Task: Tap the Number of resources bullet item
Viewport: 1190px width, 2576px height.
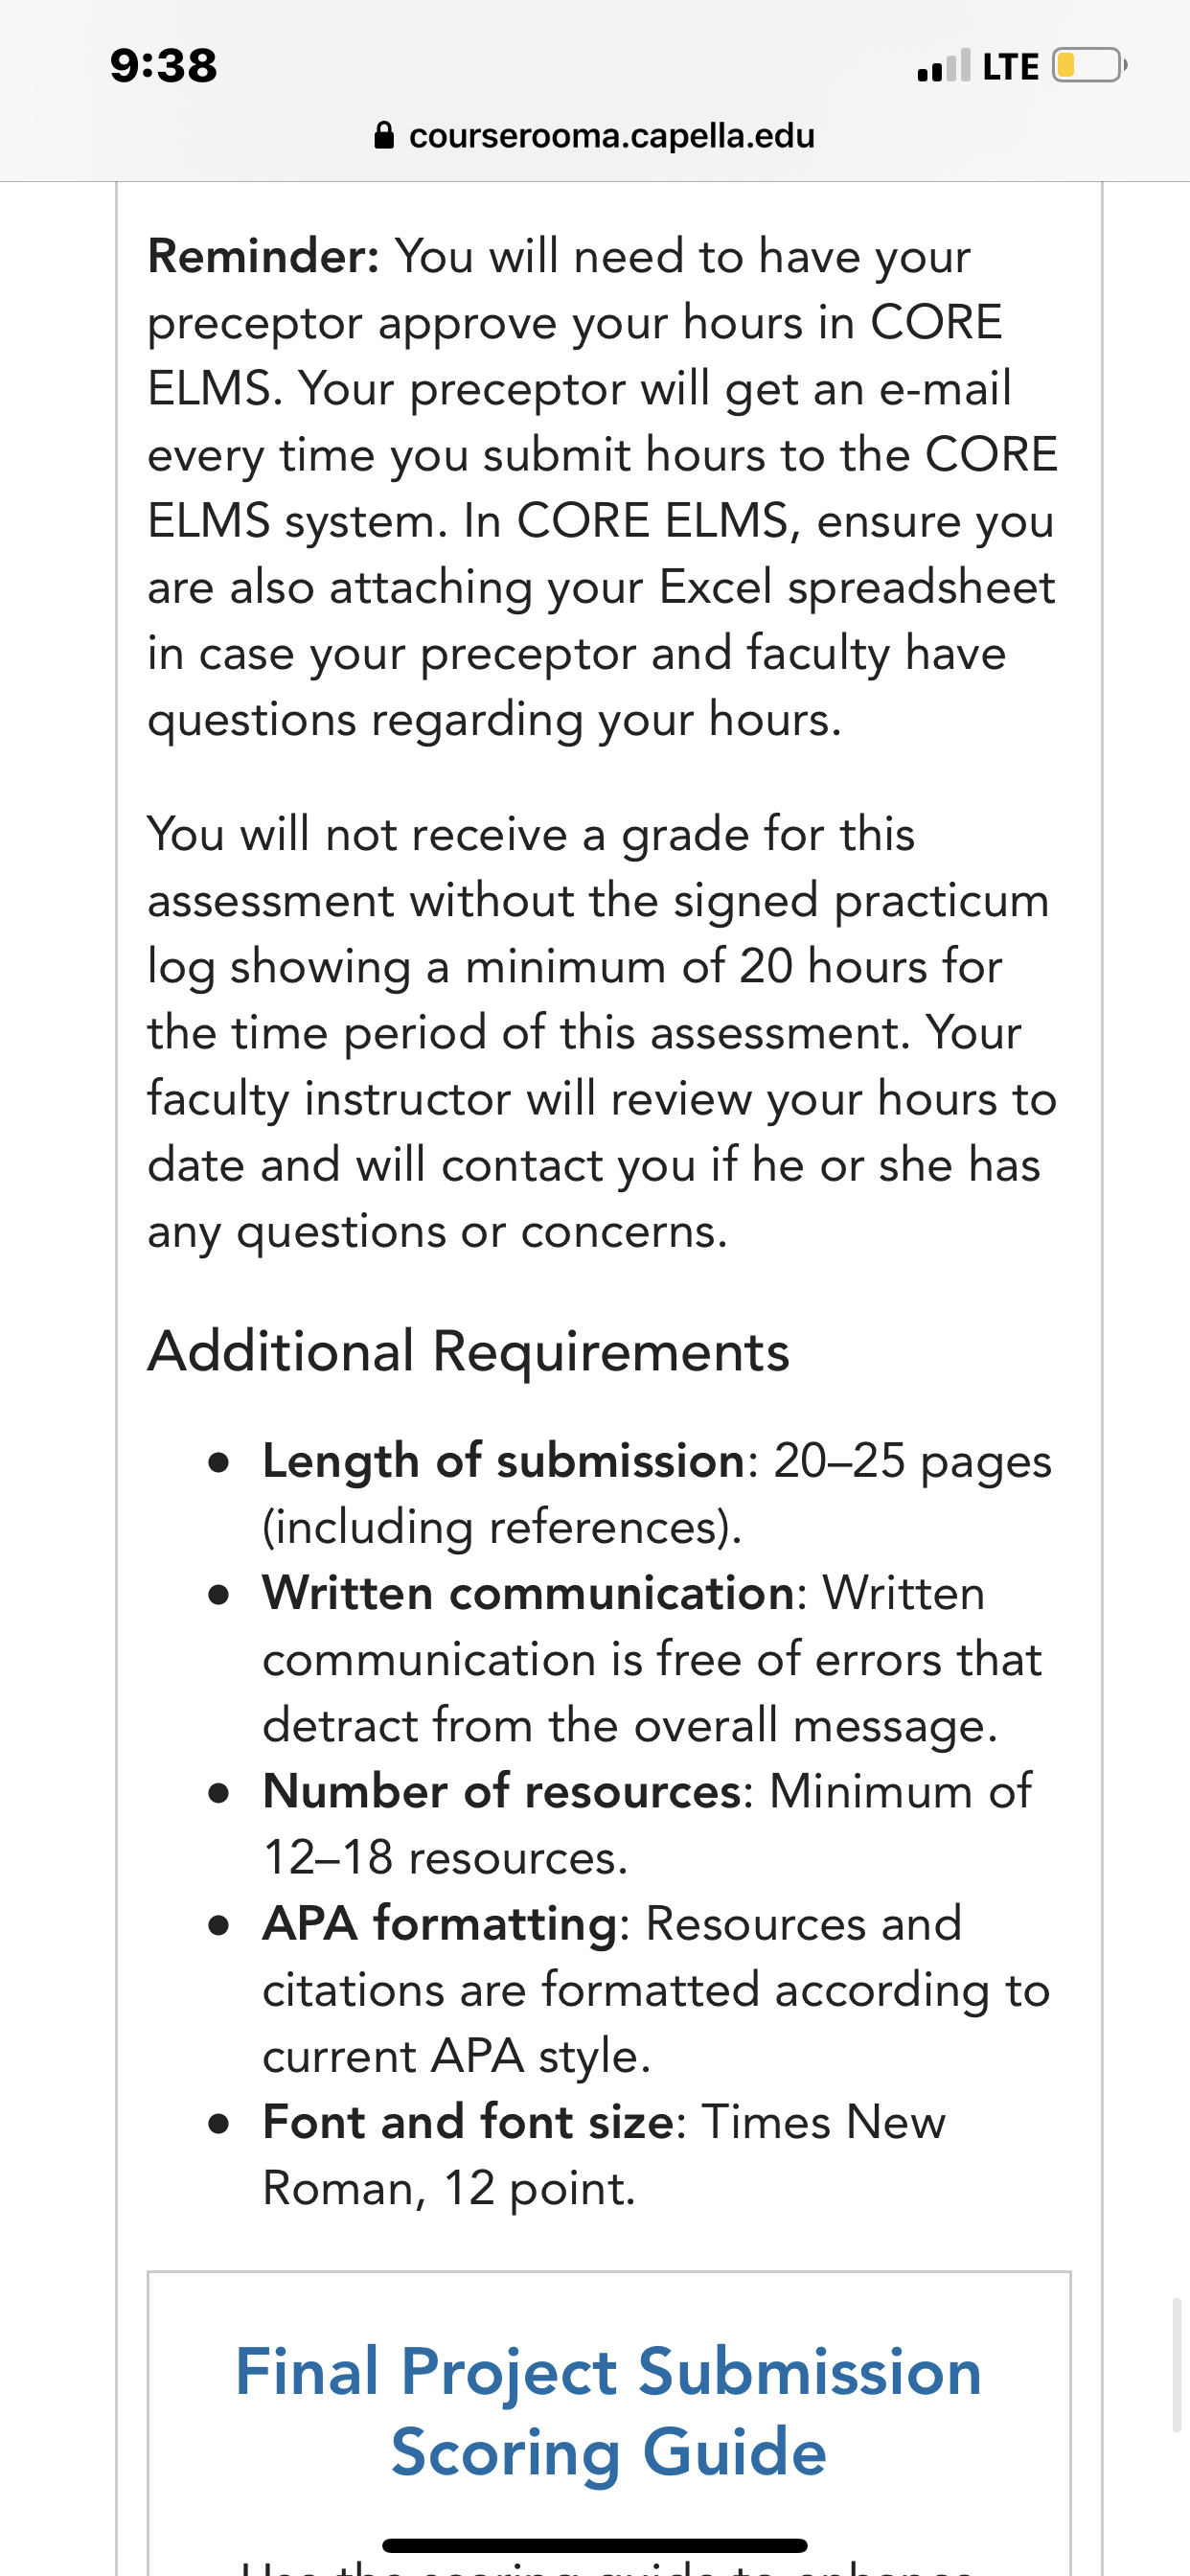Action: [647, 1823]
